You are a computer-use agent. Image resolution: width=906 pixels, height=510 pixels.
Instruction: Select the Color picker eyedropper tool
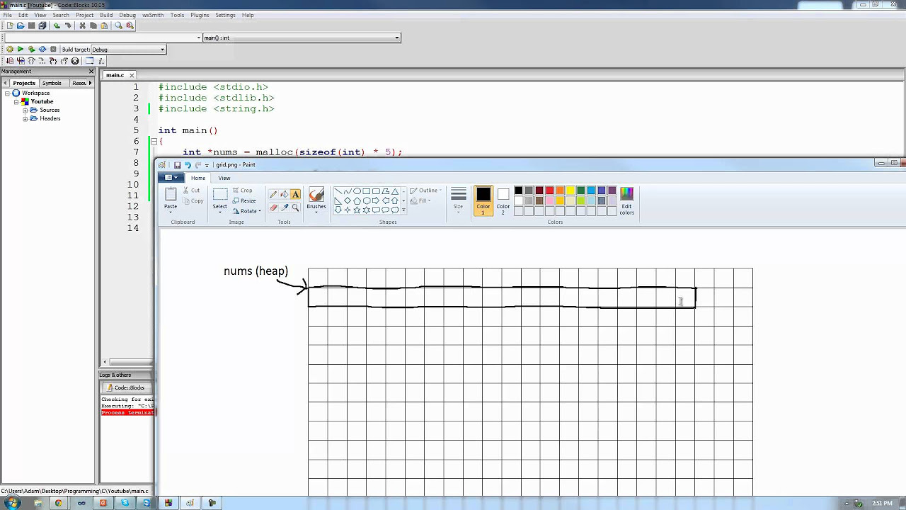tap(284, 208)
